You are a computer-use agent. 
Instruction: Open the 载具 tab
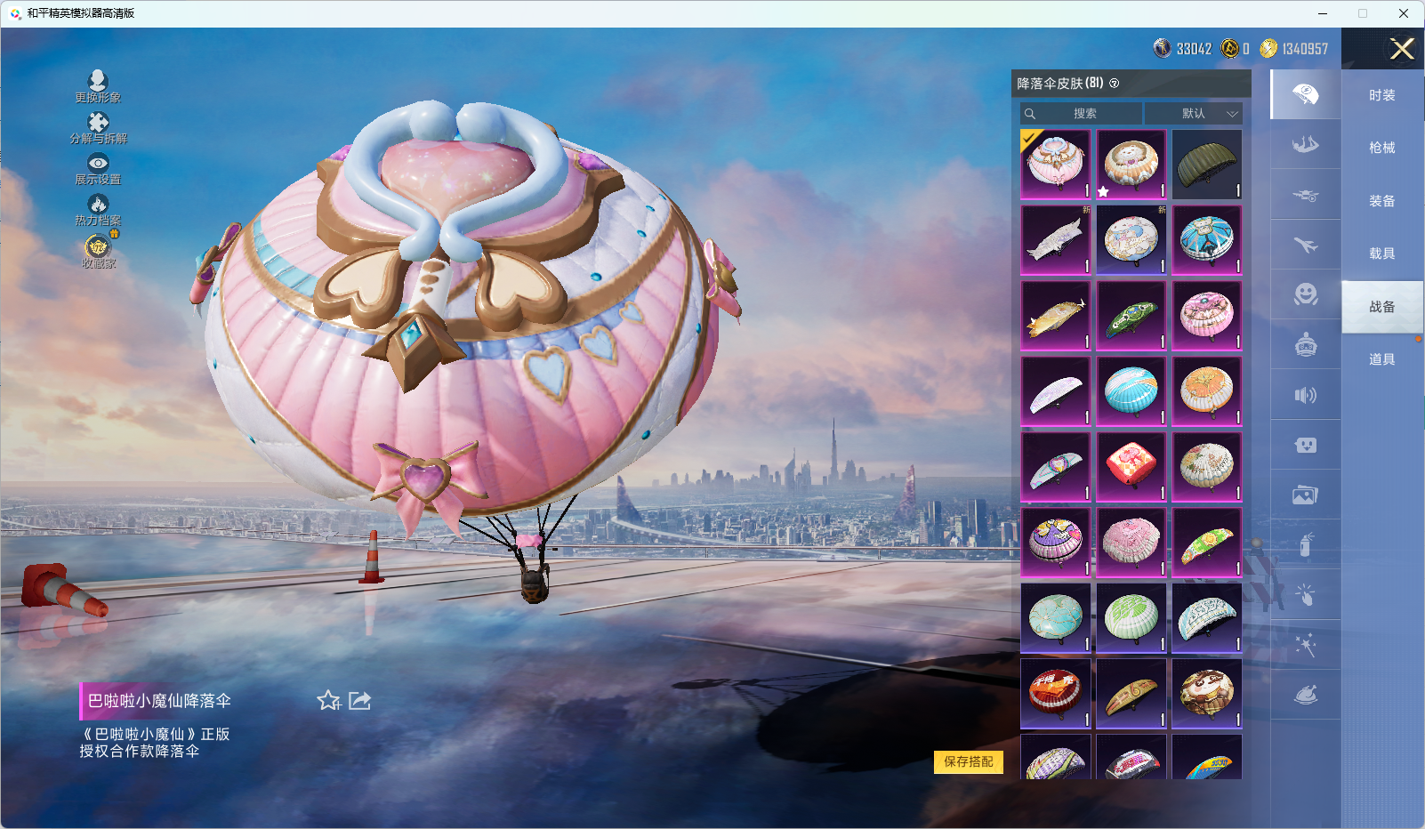pos(1381,254)
